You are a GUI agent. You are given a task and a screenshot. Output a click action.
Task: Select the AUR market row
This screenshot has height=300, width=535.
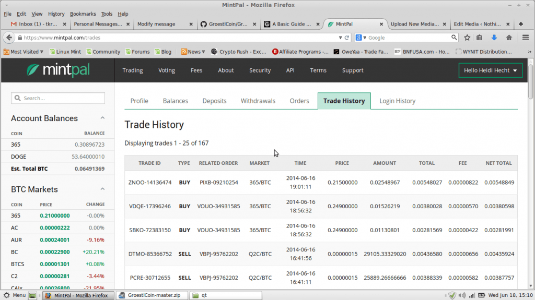coord(57,239)
